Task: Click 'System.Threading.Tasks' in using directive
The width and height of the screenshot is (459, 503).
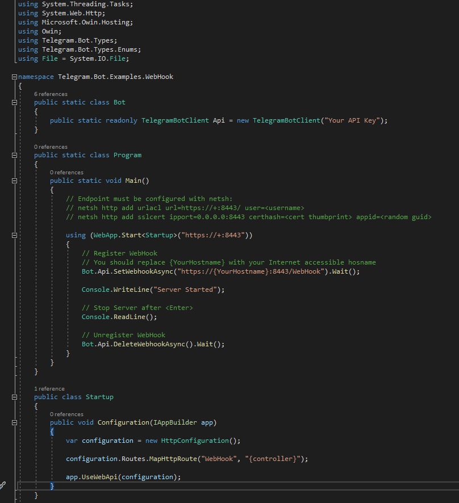Action: pos(85,4)
